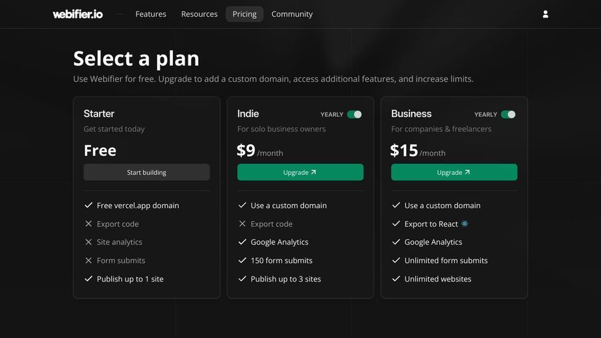Click the webifier.io logo
This screenshot has width=601, height=338.
click(78, 14)
